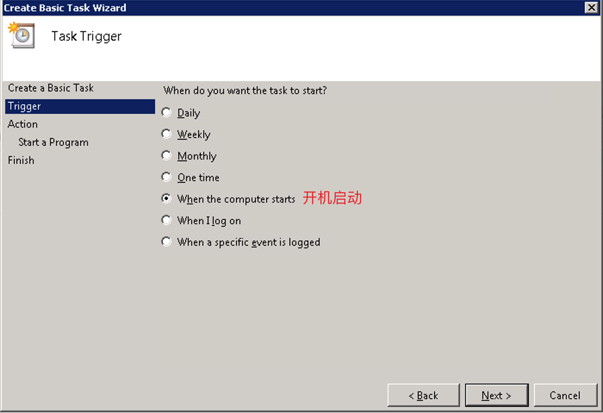603x413 pixels.
Task: Select the Daily radio button
Action: click(166, 113)
